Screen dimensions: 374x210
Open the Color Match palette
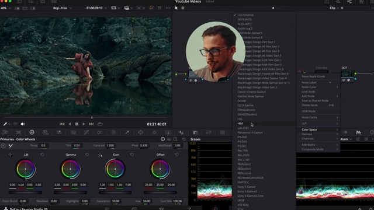coord(18,132)
